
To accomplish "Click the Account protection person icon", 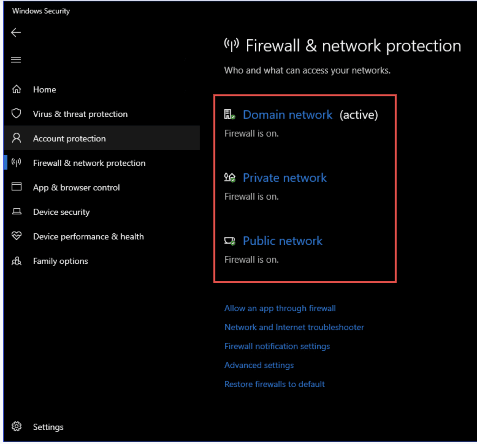I will (x=17, y=138).
